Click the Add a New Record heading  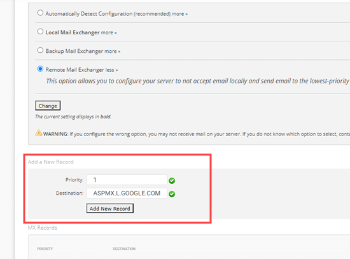click(x=51, y=162)
